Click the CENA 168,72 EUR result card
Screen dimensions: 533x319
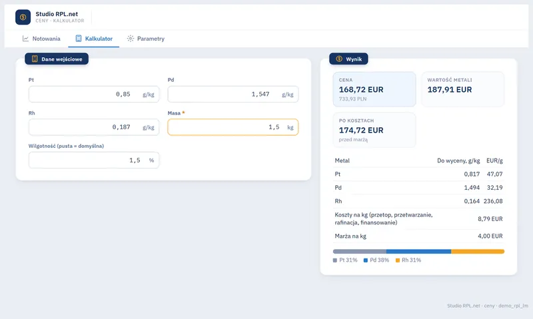[374, 89]
